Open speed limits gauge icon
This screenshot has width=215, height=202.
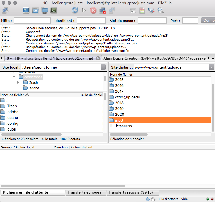click(153, 199)
